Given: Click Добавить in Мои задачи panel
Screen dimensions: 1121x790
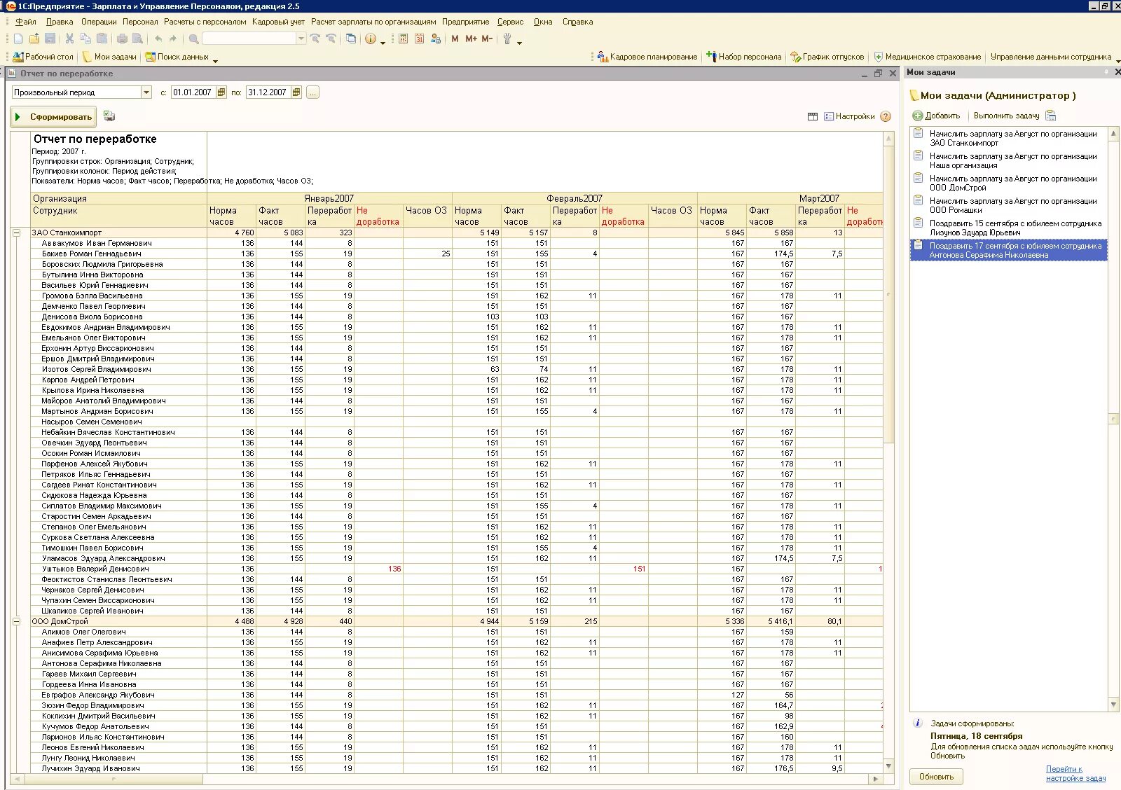Looking at the screenshot, I should pos(937,116).
